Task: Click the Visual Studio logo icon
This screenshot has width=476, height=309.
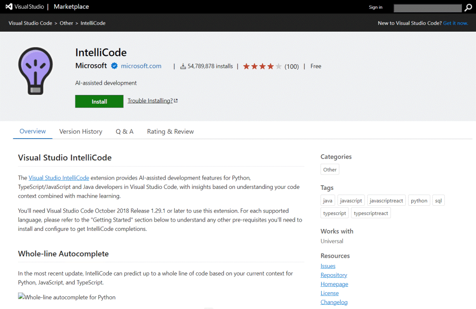Action: pyautogui.click(x=9, y=7)
